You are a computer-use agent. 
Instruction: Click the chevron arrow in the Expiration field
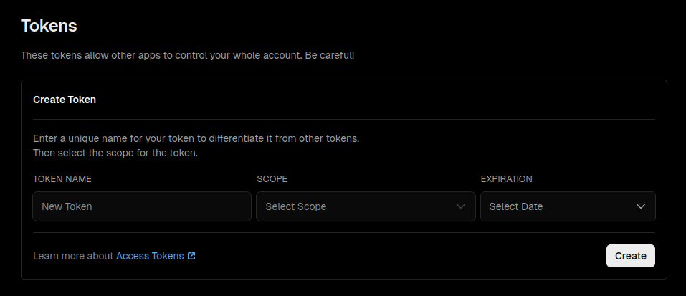pos(641,206)
